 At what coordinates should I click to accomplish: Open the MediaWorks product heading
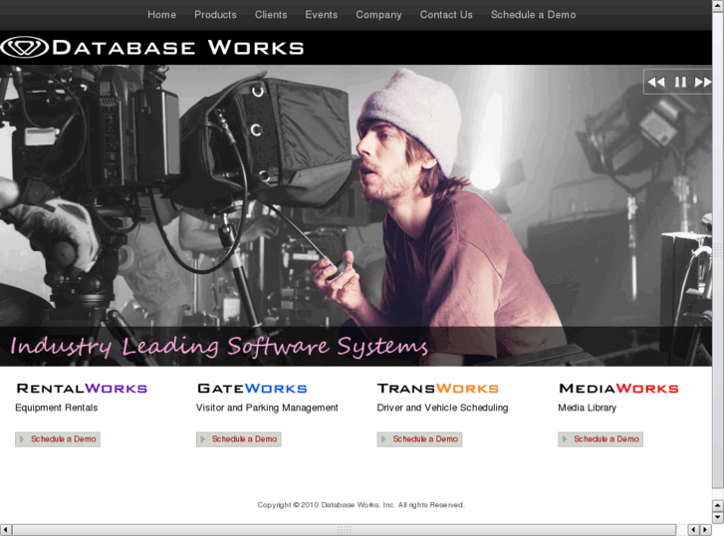[618, 389]
